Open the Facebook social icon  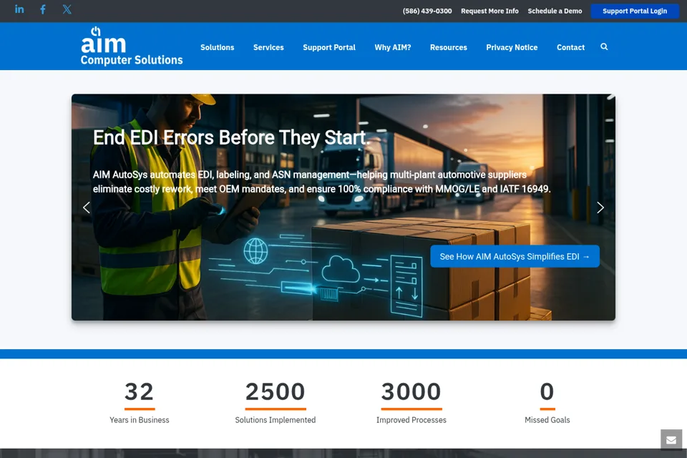[x=43, y=9]
